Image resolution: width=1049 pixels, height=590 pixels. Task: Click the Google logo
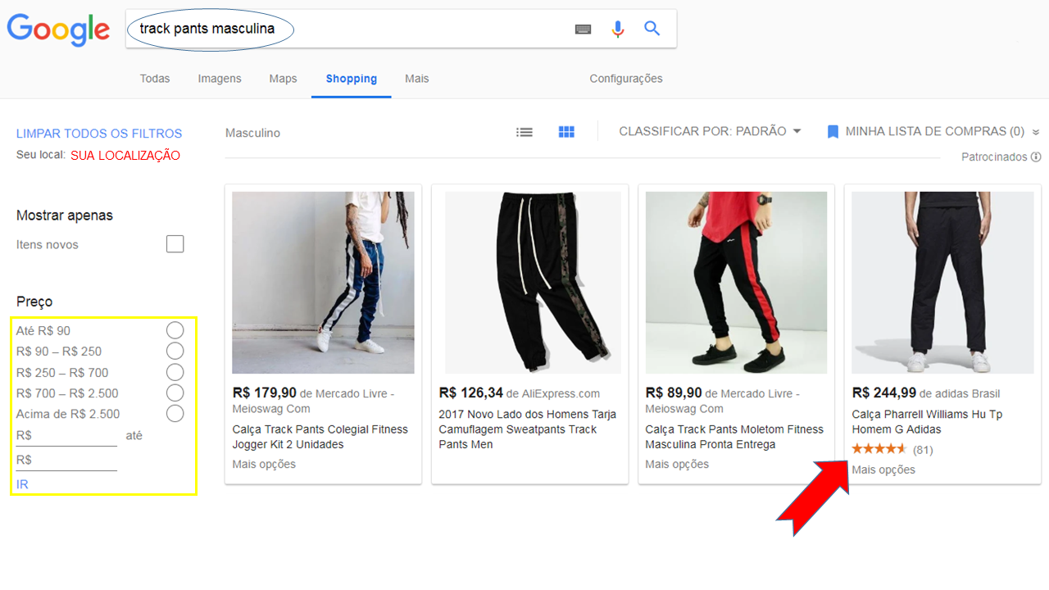click(x=58, y=30)
